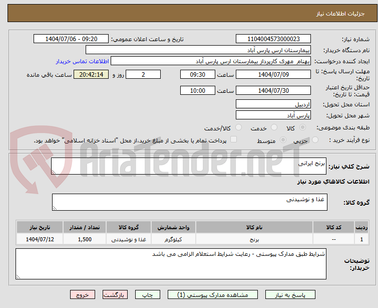378x308 pixels.
Task: Click the 1404/07/12 need date cell
Action: (40, 239)
